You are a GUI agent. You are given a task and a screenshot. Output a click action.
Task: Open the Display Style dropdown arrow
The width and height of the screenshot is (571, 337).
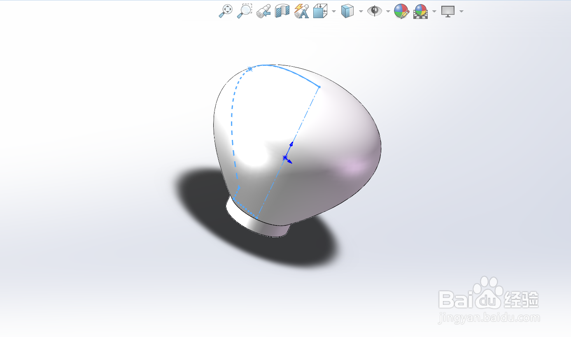pyautogui.click(x=361, y=11)
